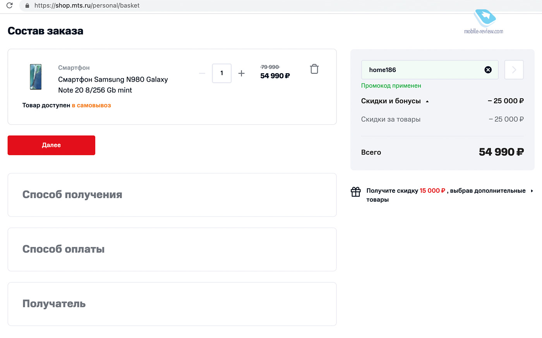
Task: Click the crossed-out old price 79 990
Action: pyautogui.click(x=270, y=67)
